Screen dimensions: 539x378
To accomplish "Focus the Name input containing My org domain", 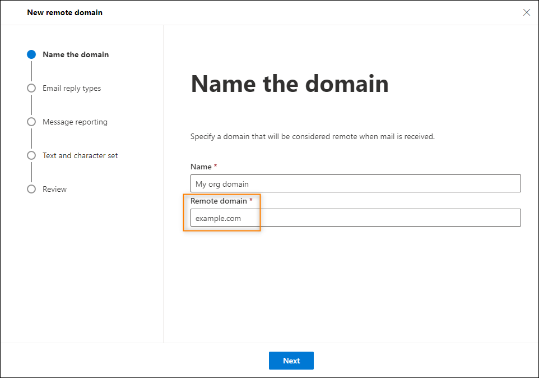I will 355,183.
